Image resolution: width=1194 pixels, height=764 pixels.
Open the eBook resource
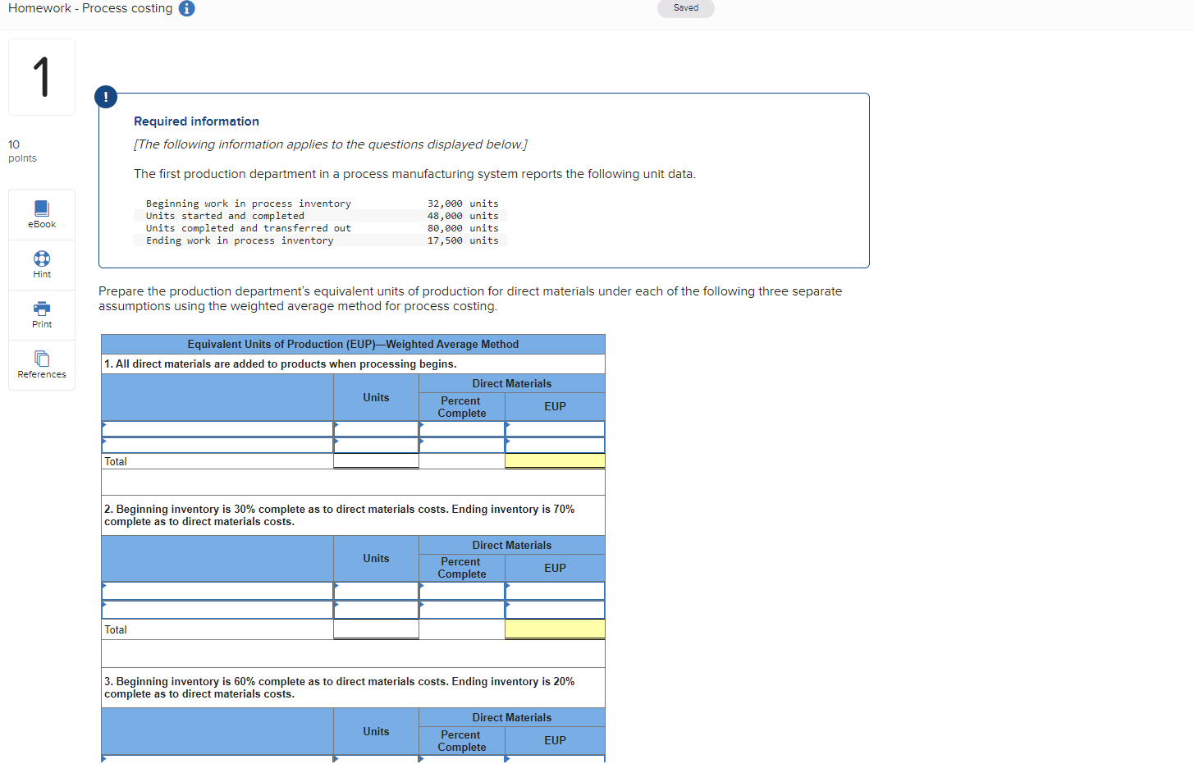pos(41,214)
